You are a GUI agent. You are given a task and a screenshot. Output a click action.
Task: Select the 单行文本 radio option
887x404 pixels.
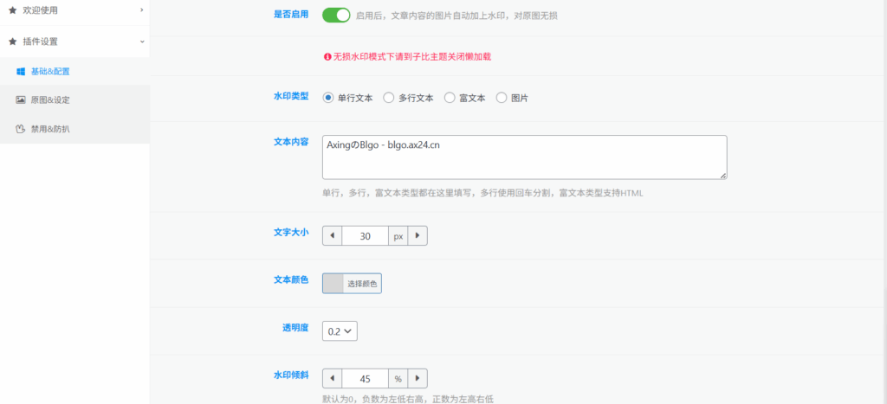tap(328, 98)
